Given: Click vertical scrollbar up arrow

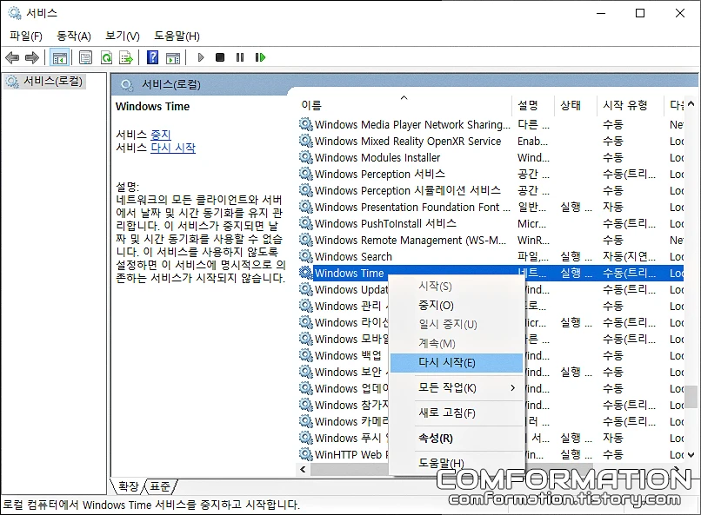Looking at the screenshot, I should click(691, 104).
